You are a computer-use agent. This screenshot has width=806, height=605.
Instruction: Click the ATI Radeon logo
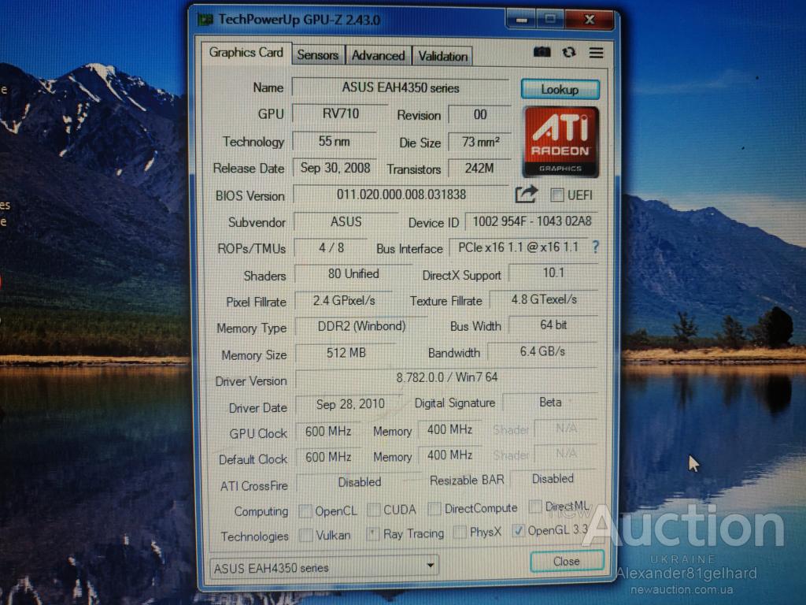click(560, 142)
